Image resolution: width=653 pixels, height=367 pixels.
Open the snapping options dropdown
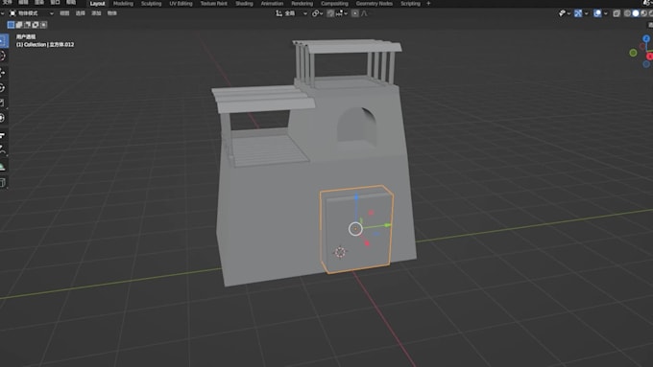coord(342,13)
